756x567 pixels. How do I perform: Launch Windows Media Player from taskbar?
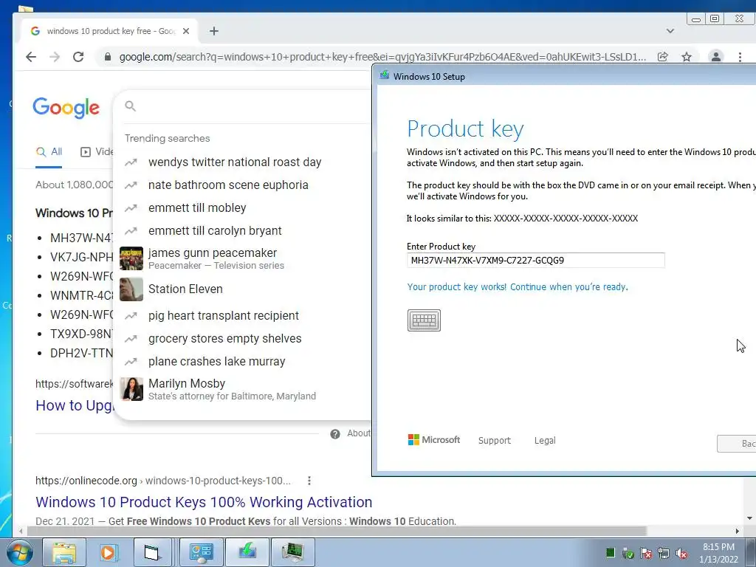pyautogui.click(x=109, y=552)
